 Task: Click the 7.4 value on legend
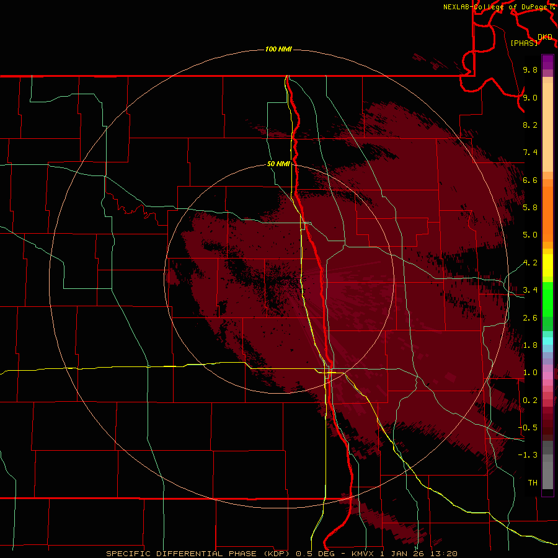[x=530, y=153]
